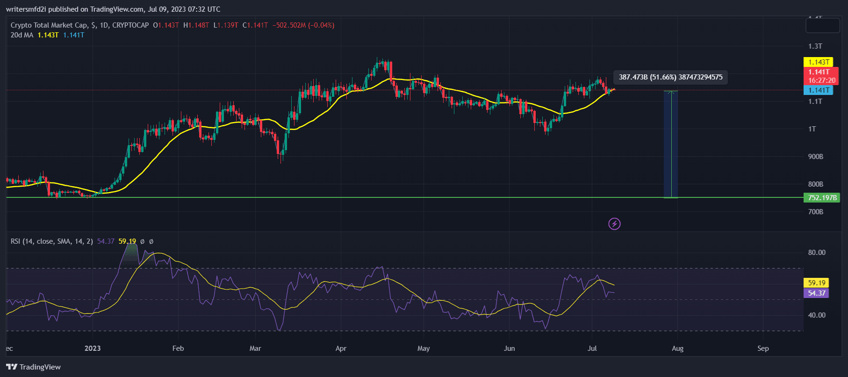The image size is (848, 377).
Task: Select the red 1.141T countdown price label
Action: 821,76
